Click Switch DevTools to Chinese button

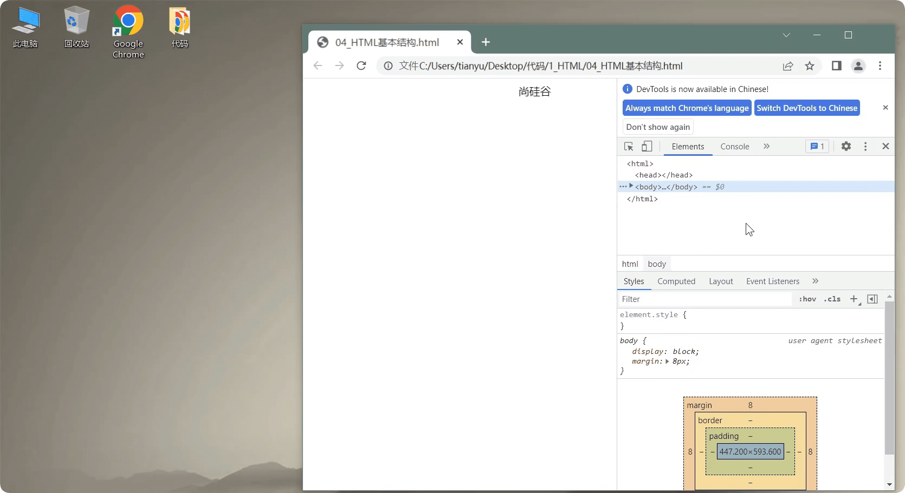tap(807, 108)
